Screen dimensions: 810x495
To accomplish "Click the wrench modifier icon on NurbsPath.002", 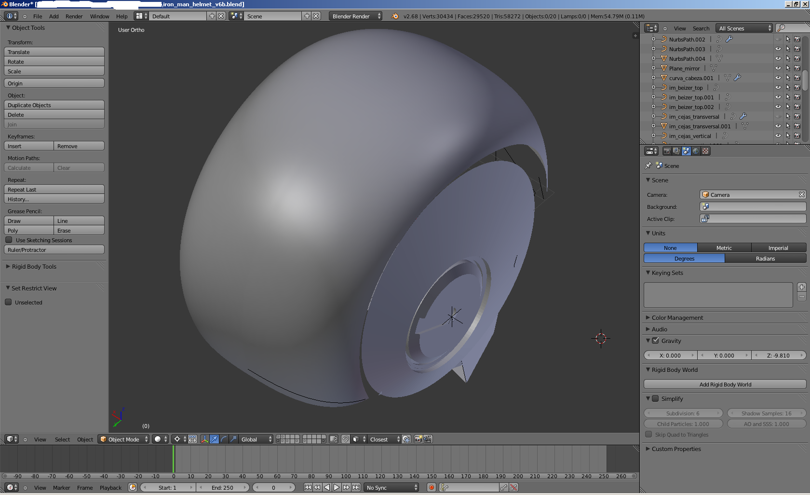I will tap(729, 39).
